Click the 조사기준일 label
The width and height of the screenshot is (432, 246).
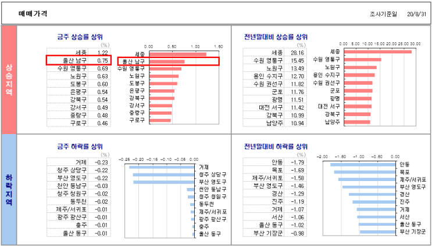coord(383,14)
